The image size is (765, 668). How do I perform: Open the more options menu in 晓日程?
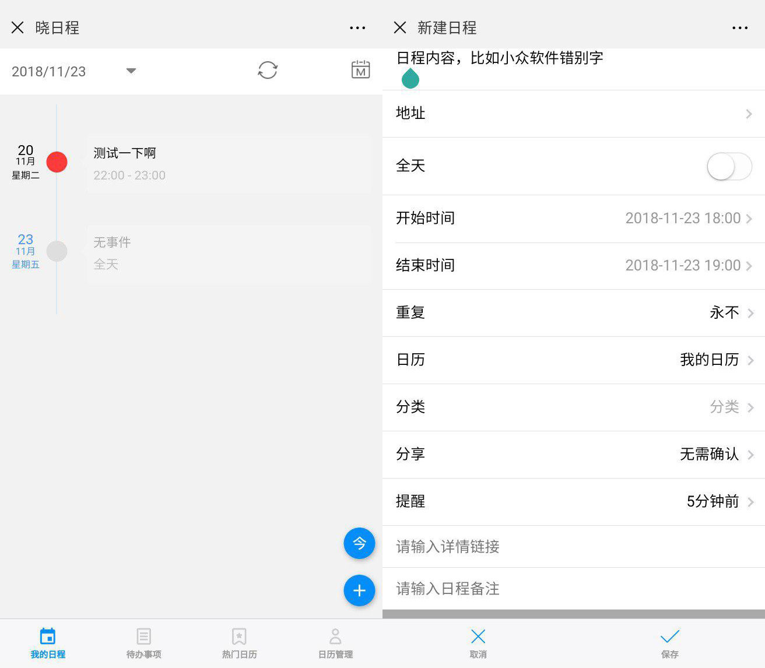point(357,27)
